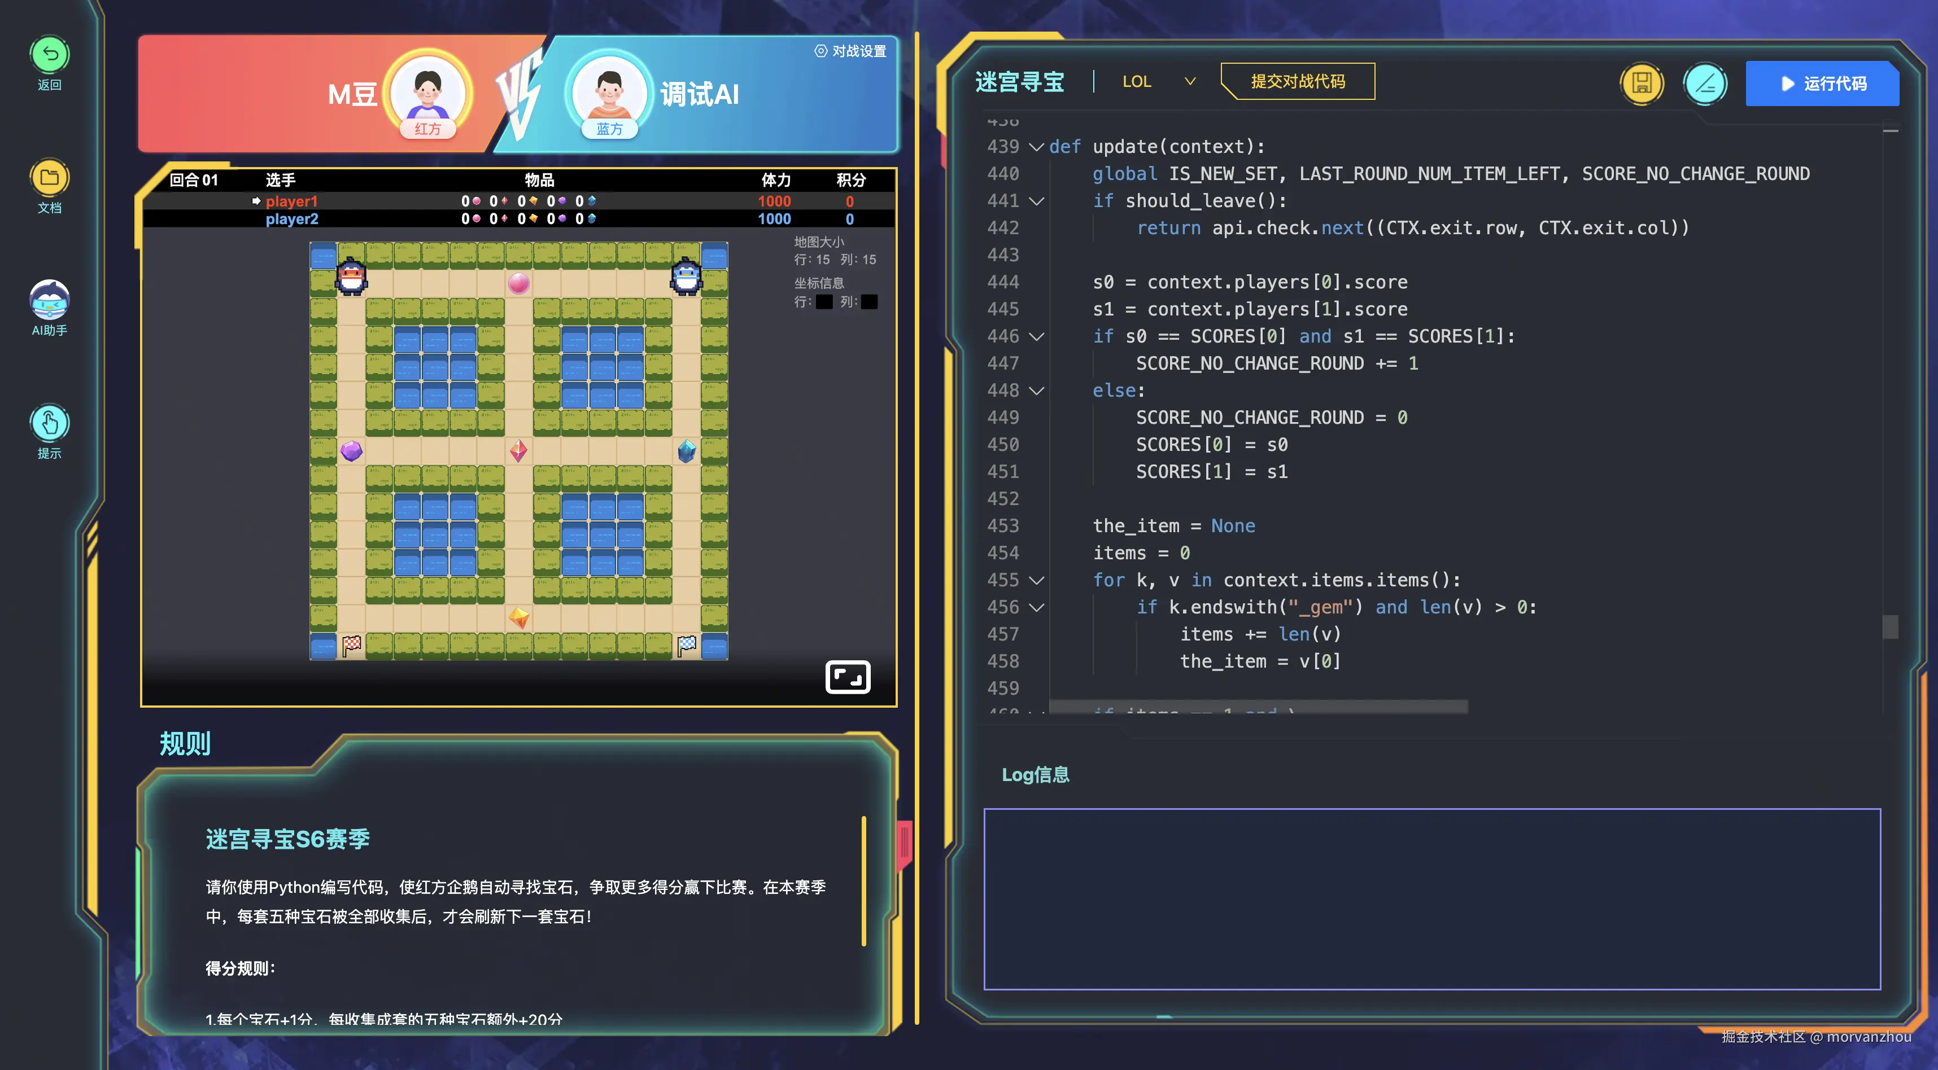Collapse the else block at line 448
The width and height of the screenshot is (1938, 1070).
tap(1036, 391)
